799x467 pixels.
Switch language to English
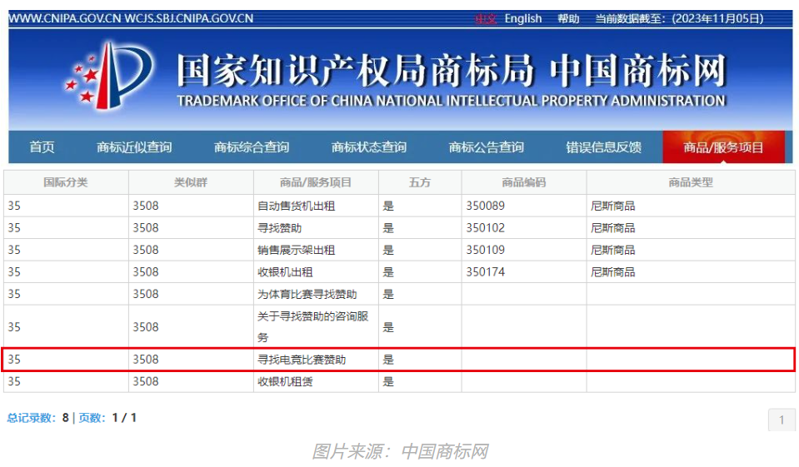click(x=522, y=18)
